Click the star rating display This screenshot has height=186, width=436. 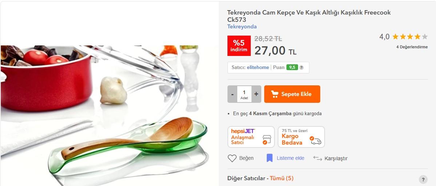click(410, 37)
